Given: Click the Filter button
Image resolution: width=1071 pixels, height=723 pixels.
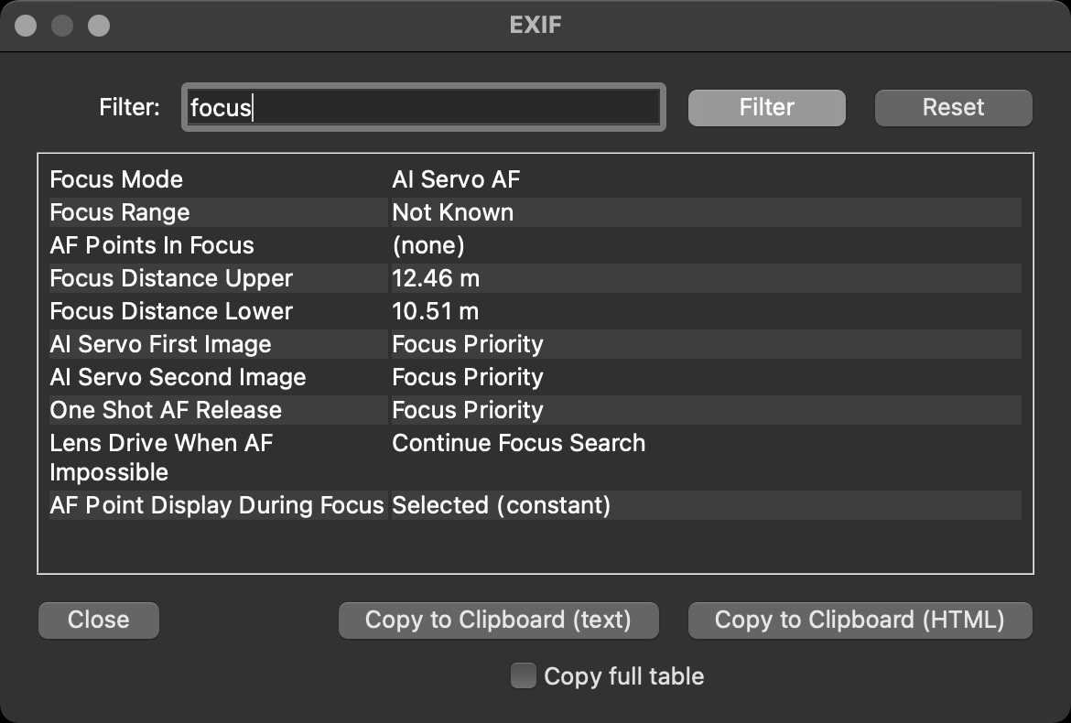Looking at the screenshot, I should (x=766, y=108).
